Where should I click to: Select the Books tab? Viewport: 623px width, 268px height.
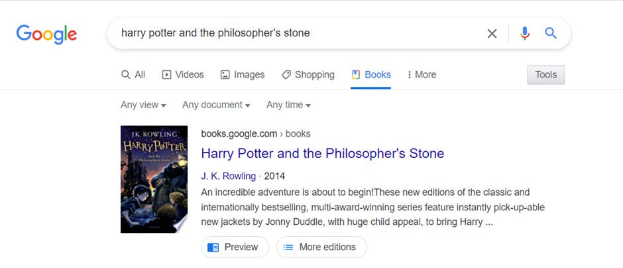pos(371,75)
